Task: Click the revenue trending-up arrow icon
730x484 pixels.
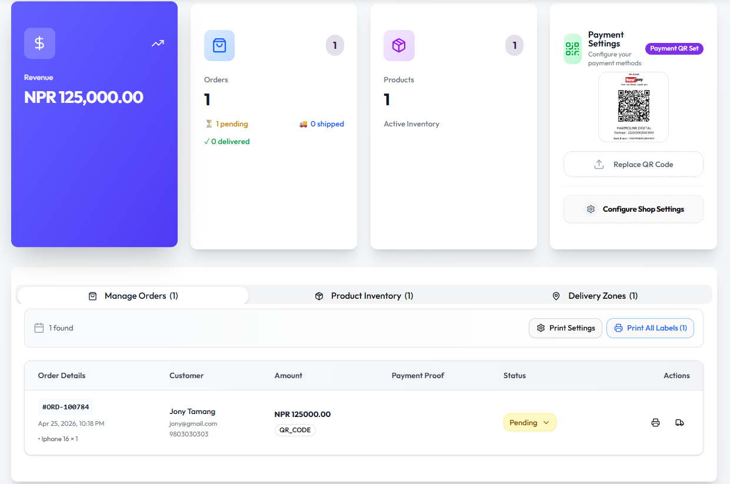Action: [158, 44]
